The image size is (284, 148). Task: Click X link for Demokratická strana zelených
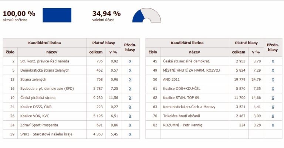[130, 70]
